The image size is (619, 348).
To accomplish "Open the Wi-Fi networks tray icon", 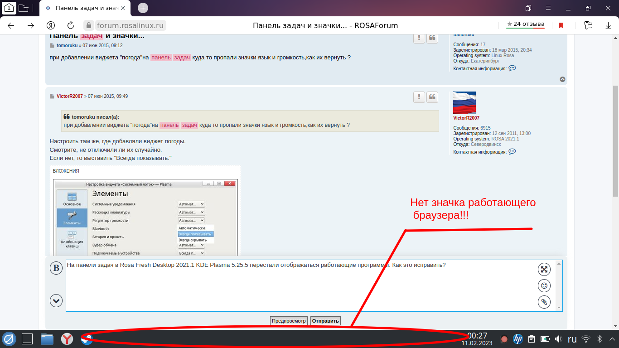I will (x=586, y=339).
